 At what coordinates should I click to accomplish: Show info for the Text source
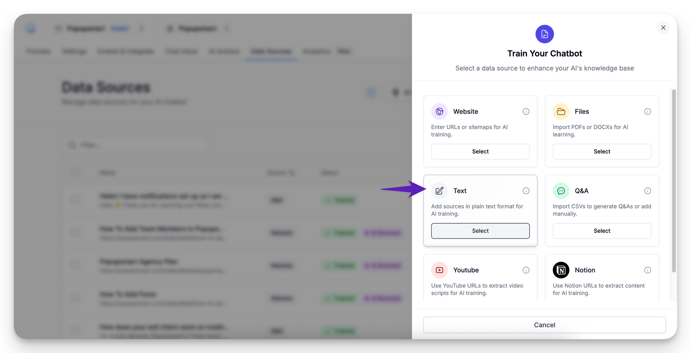point(526,191)
